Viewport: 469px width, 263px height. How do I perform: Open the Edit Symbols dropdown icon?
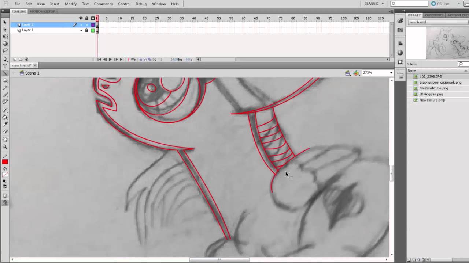pyautogui.click(x=356, y=73)
